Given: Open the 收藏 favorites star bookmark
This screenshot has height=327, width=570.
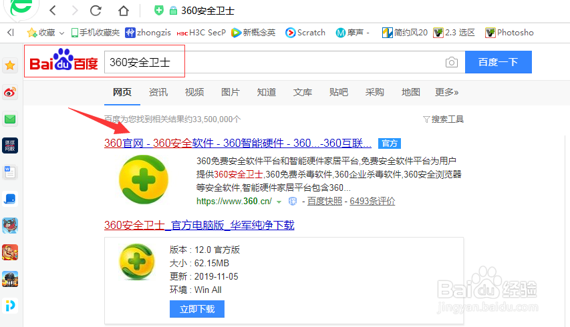Looking at the screenshot, I should click(x=41, y=33).
